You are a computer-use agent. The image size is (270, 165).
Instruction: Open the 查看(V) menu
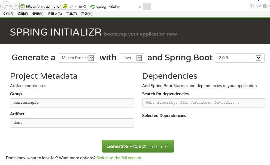pos(38,14)
